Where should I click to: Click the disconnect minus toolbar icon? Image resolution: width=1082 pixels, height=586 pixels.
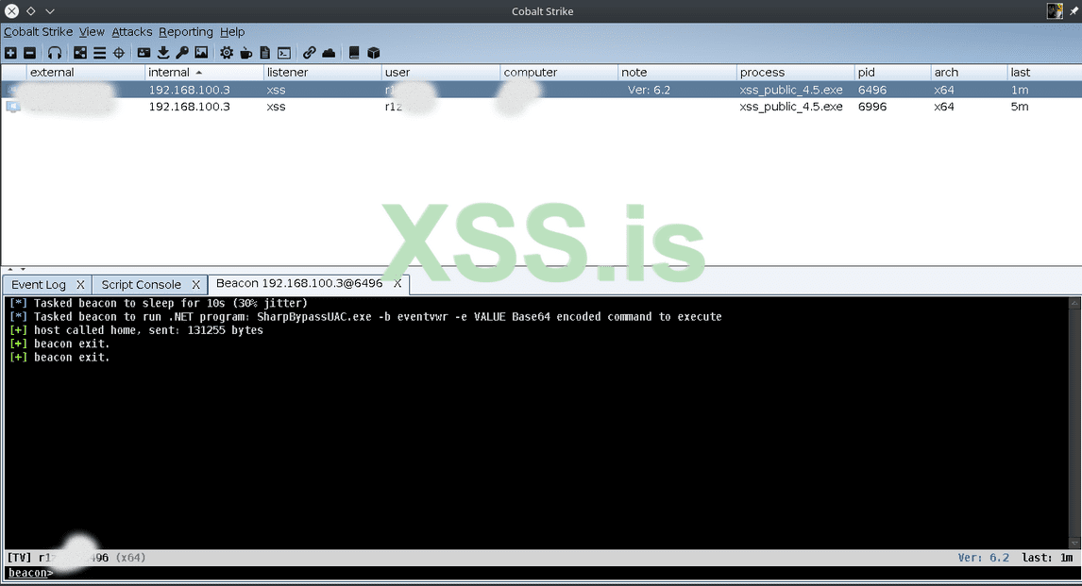click(x=29, y=53)
